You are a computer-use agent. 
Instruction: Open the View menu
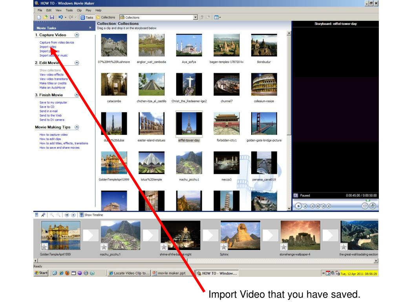58,10
